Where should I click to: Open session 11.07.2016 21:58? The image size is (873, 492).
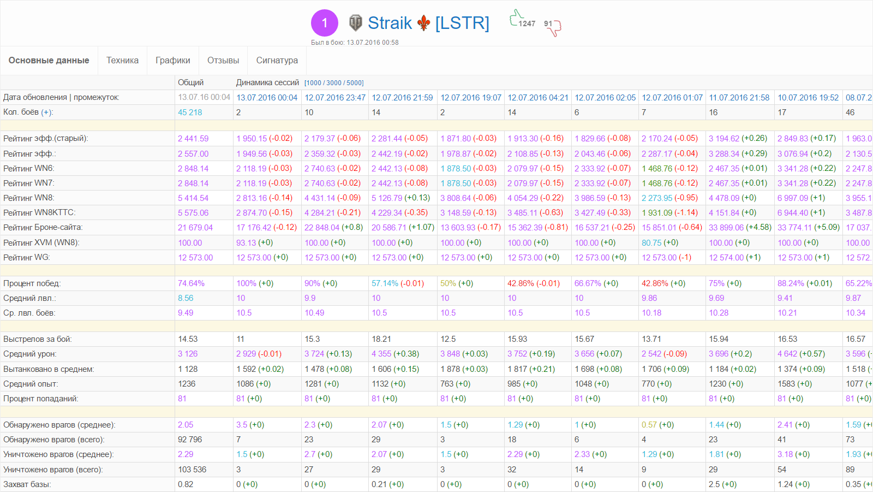(x=739, y=97)
